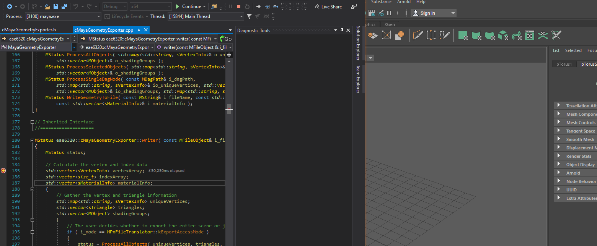Open the Process maya.exe dropdown
597x246 pixels.
[63, 16]
